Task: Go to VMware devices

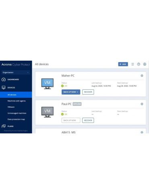Action: [11, 107]
